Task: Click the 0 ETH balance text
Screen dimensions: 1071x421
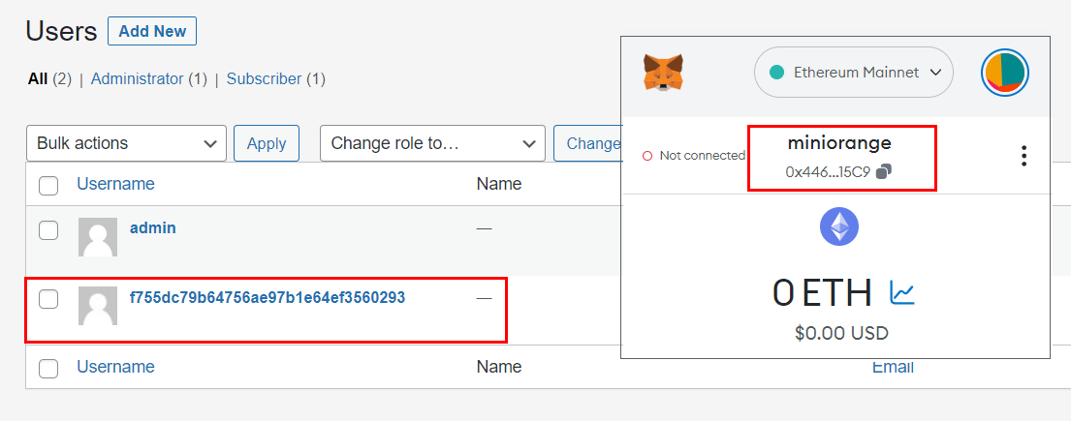Action: [822, 293]
